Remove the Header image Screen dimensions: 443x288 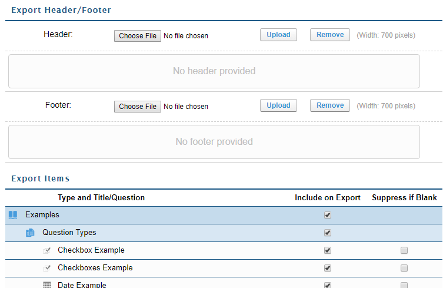(329, 35)
